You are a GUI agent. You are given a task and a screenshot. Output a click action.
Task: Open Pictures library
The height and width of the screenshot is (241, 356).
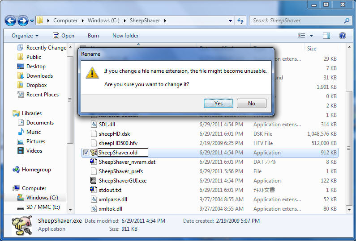[31, 141]
